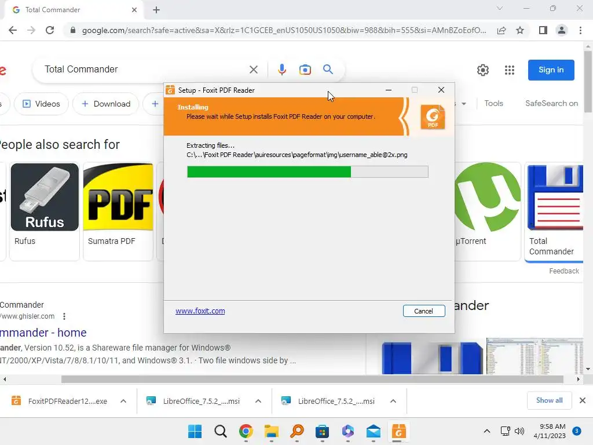The image size is (593, 445).
Task: Click SafeSearch on setting
Action: (551, 103)
